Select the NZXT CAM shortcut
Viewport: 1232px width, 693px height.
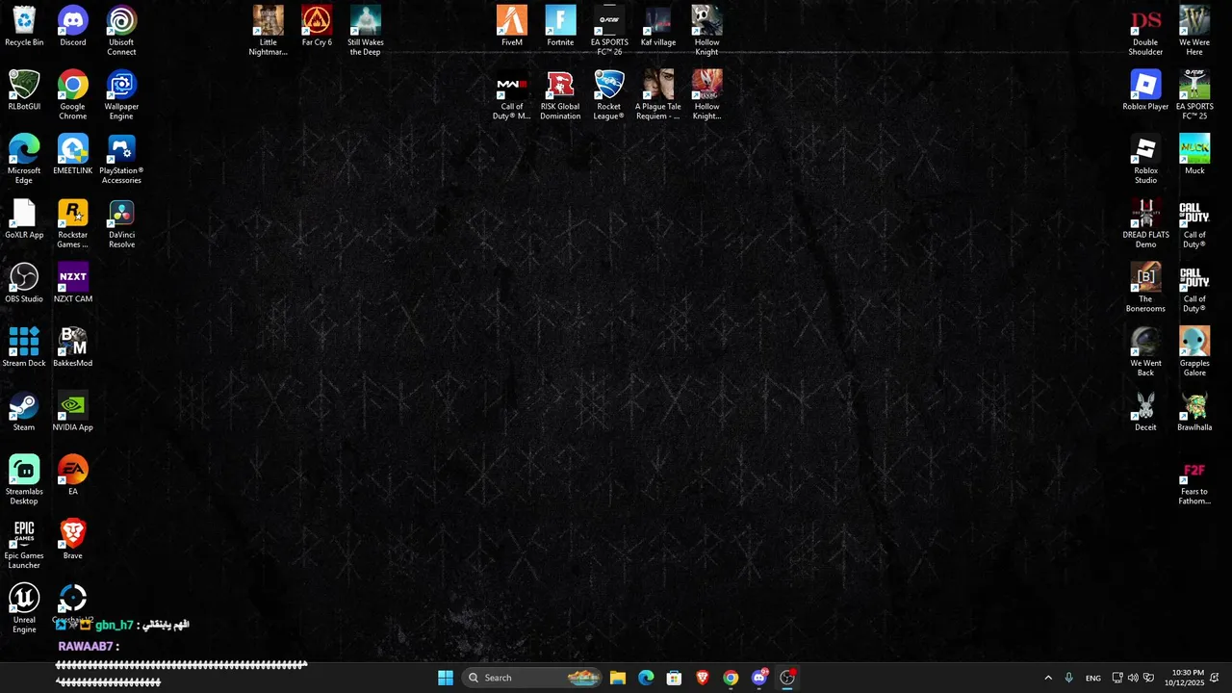pyautogui.click(x=73, y=284)
